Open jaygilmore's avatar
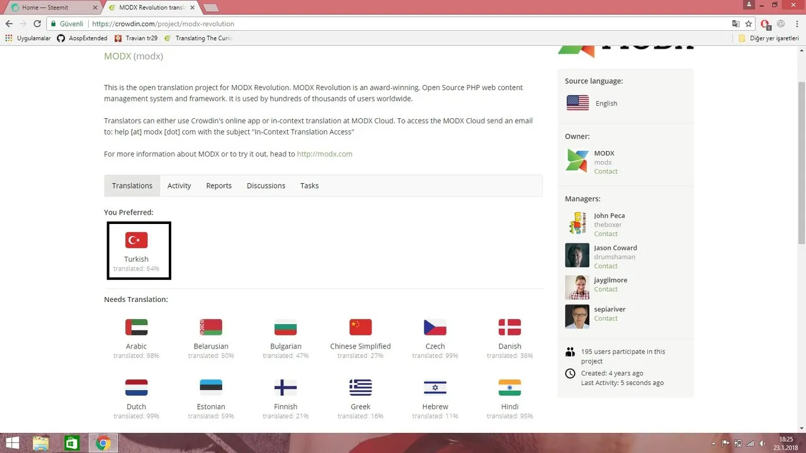The width and height of the screenshot is (806, 453). pyautogui.click(x=577, y=287)
